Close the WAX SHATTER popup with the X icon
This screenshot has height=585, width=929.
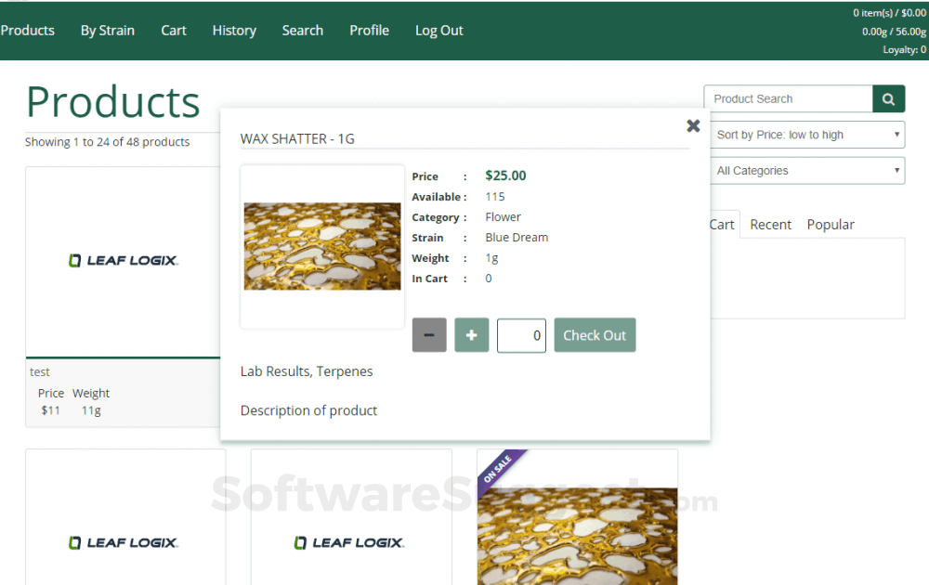693,125
